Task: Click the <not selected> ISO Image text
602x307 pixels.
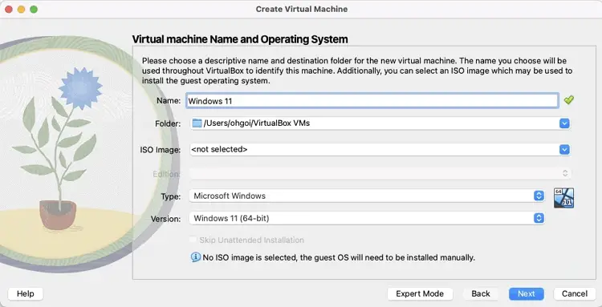Action: [x=219, y=149]
